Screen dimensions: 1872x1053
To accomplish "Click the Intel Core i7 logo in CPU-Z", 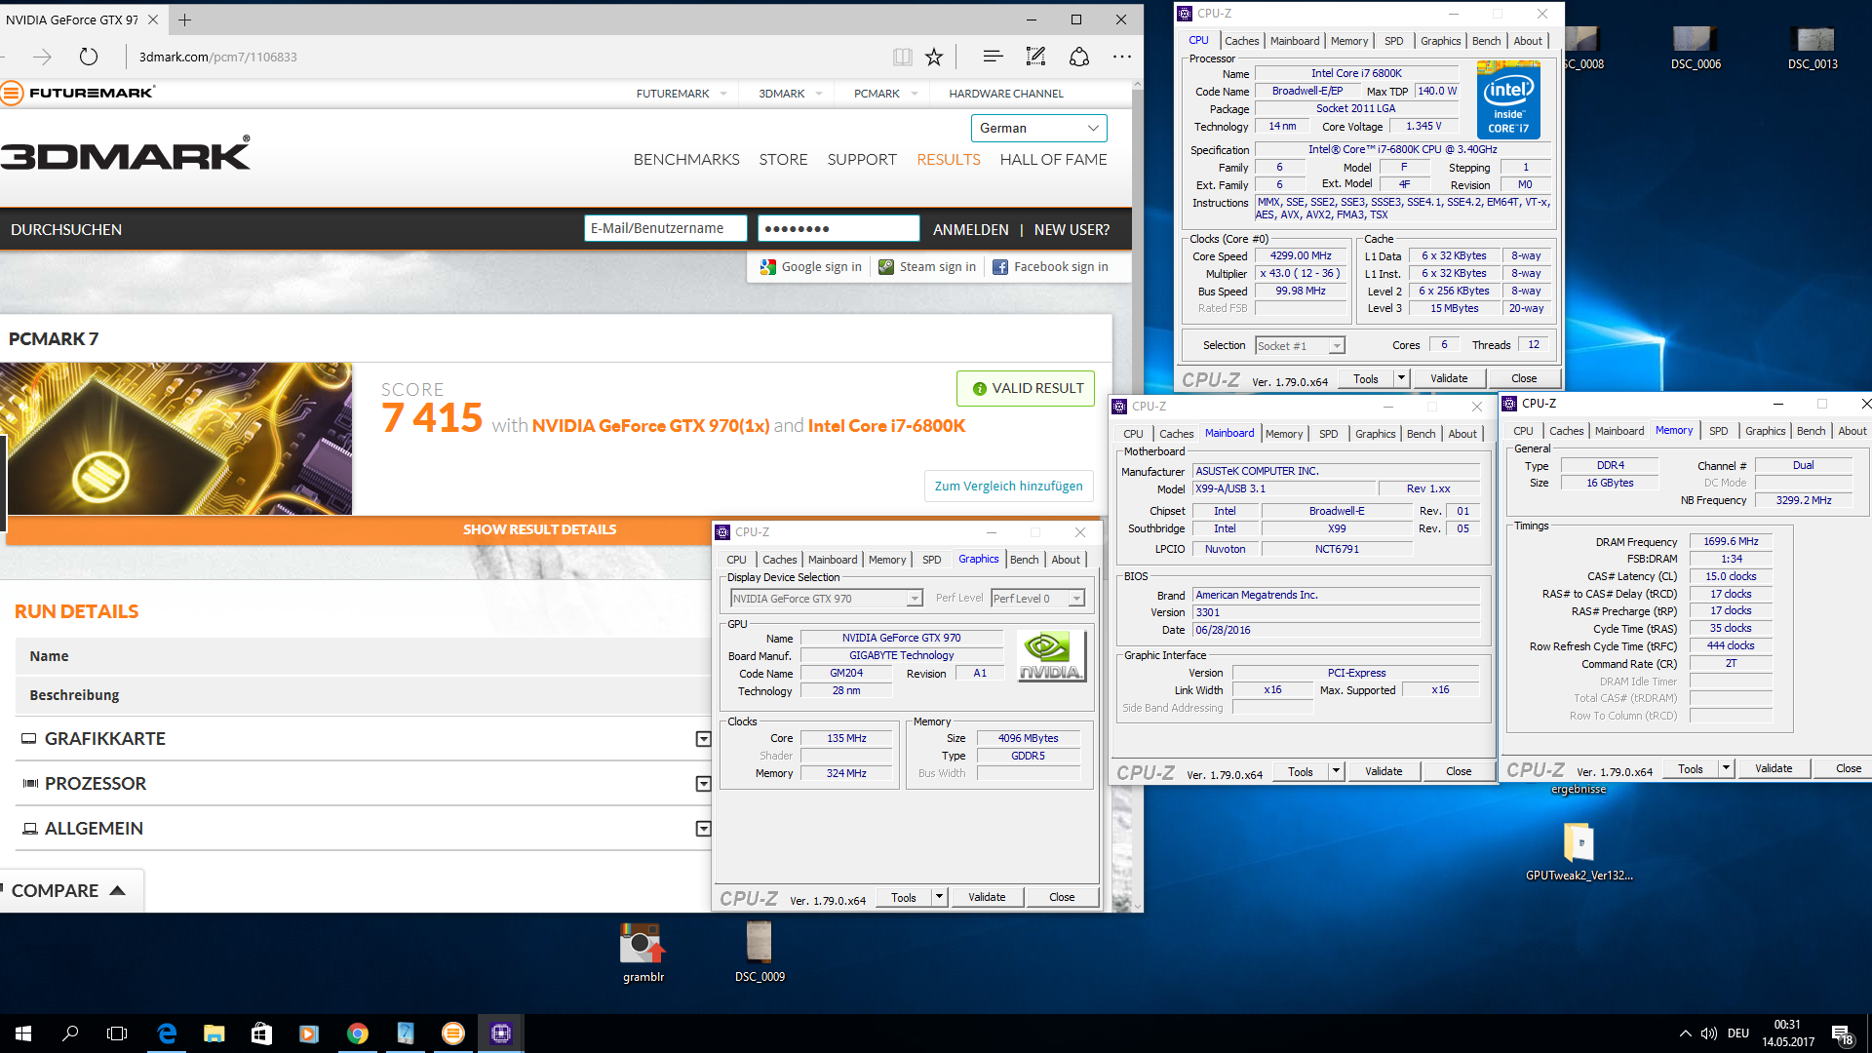I will [x=1508, y=99].
